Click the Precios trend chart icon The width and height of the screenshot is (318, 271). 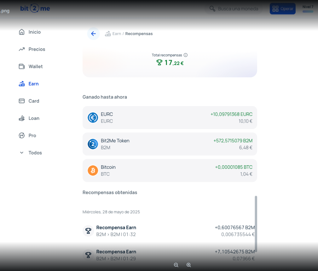(22, 49)
